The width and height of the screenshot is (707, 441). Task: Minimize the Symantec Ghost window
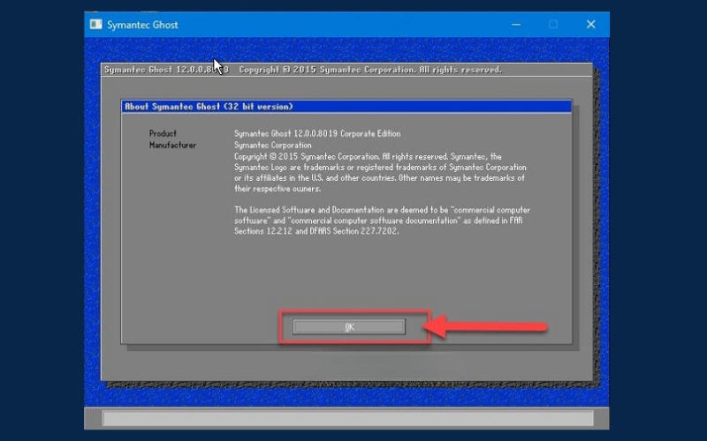[516, 25]
